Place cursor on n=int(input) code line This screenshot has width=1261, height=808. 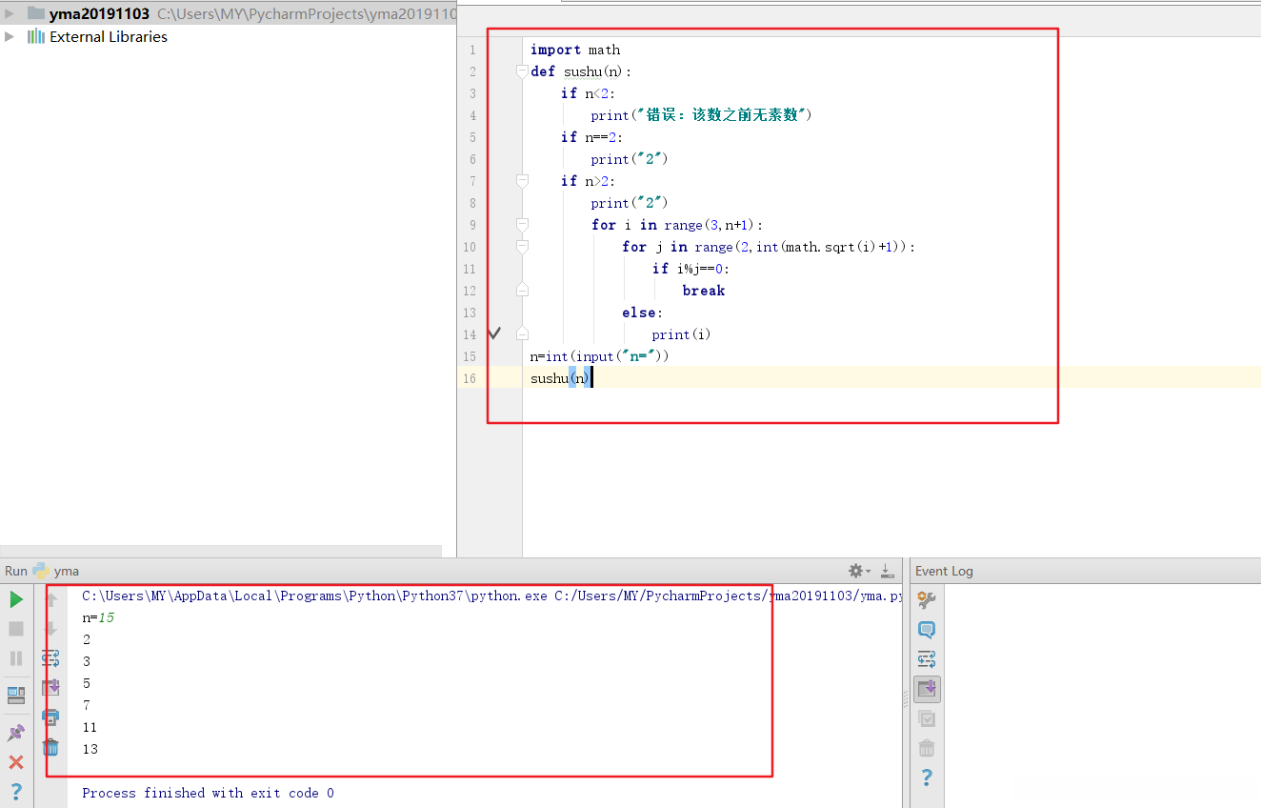click(600, 356)
